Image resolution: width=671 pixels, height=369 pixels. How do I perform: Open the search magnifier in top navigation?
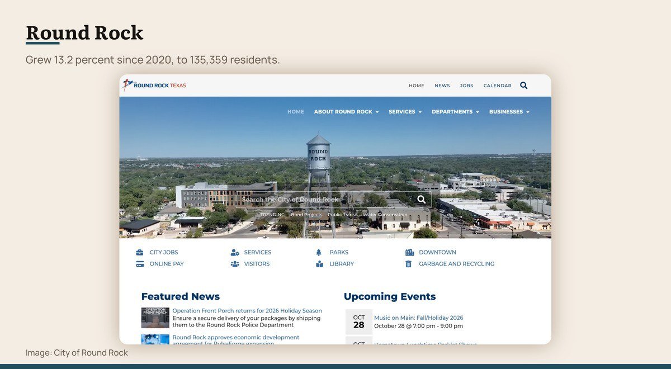[x=524, y=86]
